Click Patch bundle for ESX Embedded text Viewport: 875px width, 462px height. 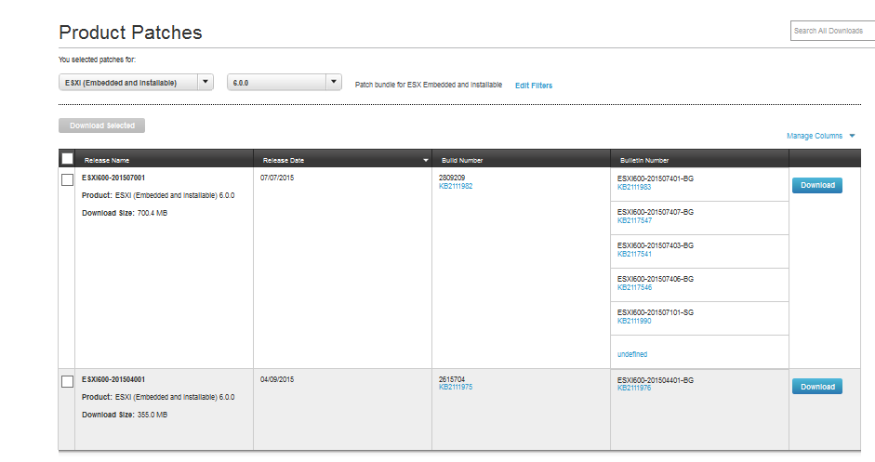tap(429, 85)
